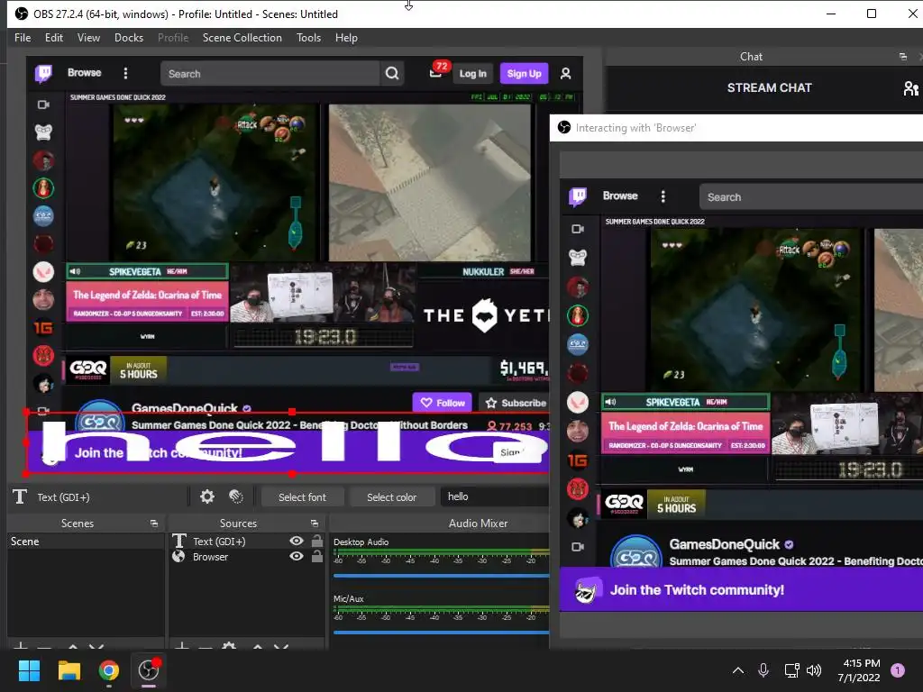The image size is (923, 692).
Task: Pop out the Sources dock
Action: 315,524
